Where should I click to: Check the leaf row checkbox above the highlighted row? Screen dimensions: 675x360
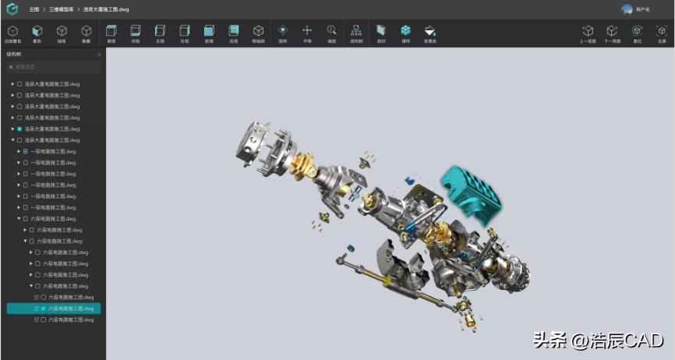pyautogui.click(x=44, y=297)
